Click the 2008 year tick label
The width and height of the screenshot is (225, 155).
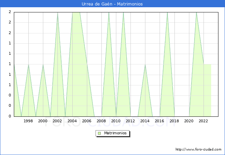(101, 121)
